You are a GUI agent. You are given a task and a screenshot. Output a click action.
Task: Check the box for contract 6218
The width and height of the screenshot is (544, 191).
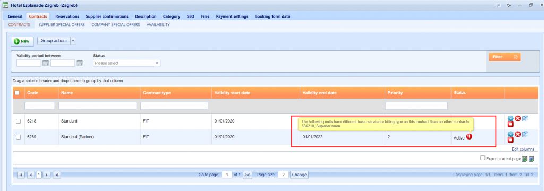(x=19, y=121)
